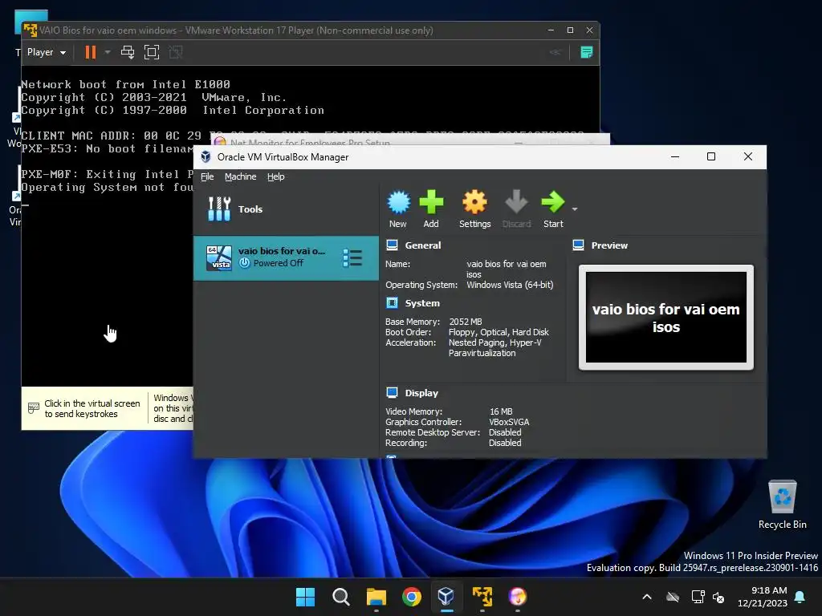Click the VM preview thumbnail
Image resolution: width=822 pixels, height=616 pixels.
click(x=665, y=318)
